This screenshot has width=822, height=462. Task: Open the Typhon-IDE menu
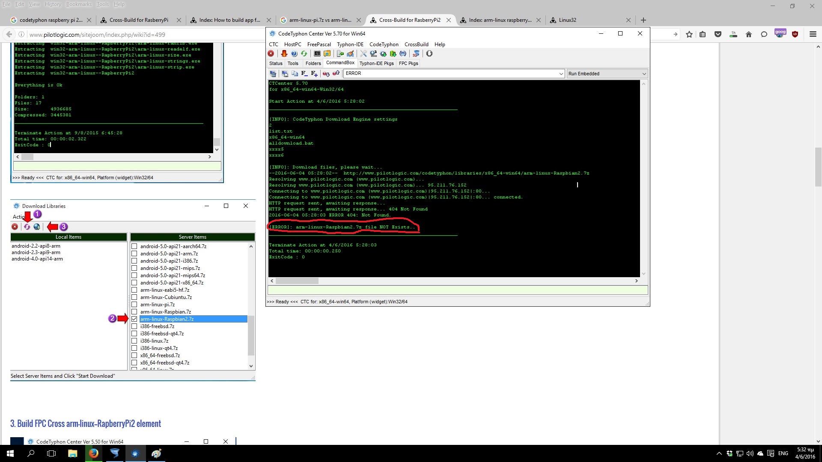[x=350, y=44]
